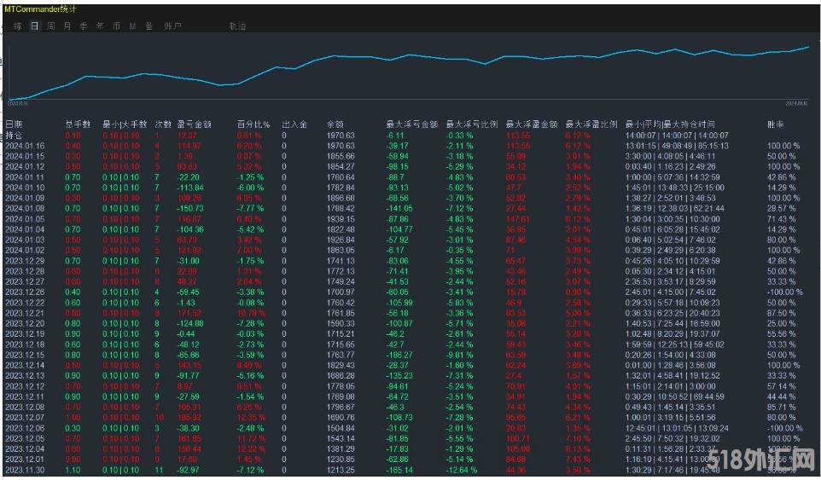Open the 周 weekly statistics tab
The image size is (821, 480).
pos(51,26)
